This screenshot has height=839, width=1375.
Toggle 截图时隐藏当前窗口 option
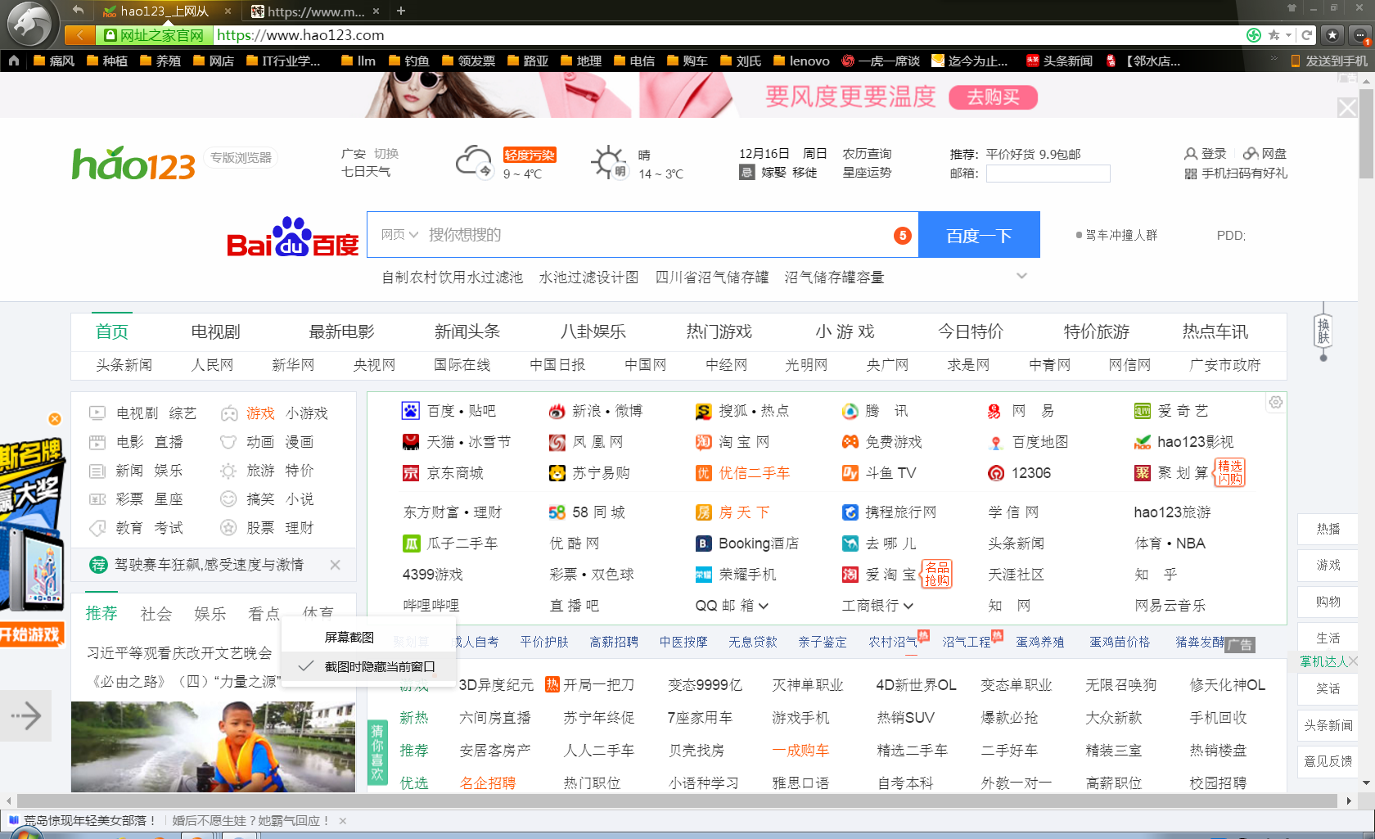click(367, 666)
